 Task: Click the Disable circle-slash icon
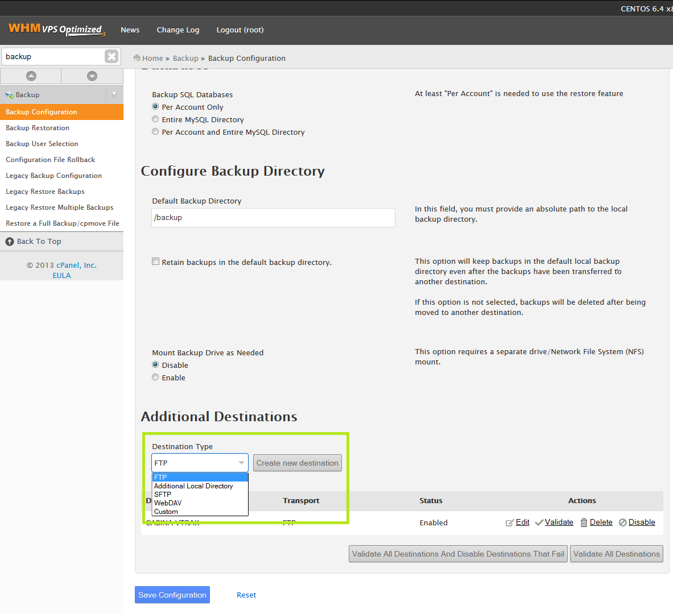[622, 522]
